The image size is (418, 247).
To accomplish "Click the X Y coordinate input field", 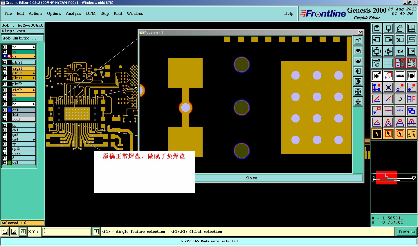I will click(67, 232).
